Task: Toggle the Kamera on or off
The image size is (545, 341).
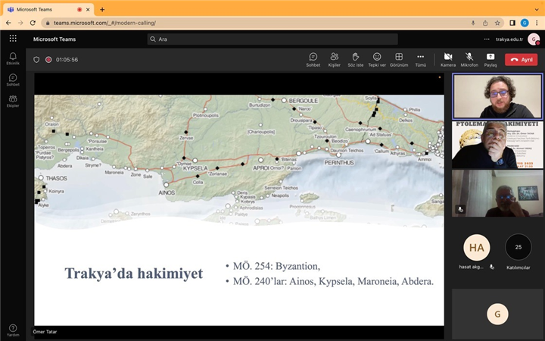Action: pyautogui.click(x=448, y=60)
